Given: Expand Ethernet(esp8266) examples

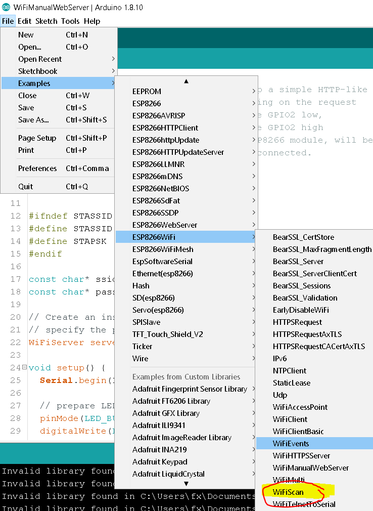Looking at the screenshot, I should point(186,273).
